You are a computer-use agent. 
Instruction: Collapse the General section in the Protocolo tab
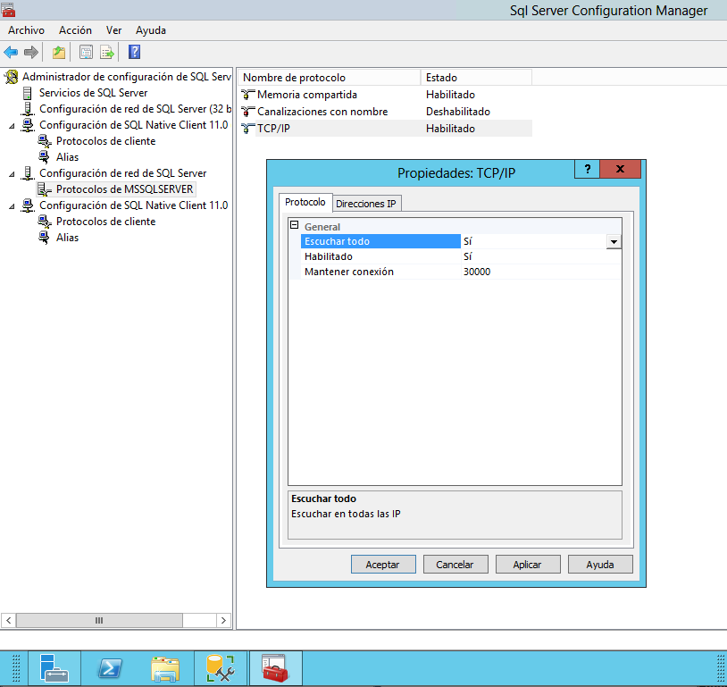(292, 226)
